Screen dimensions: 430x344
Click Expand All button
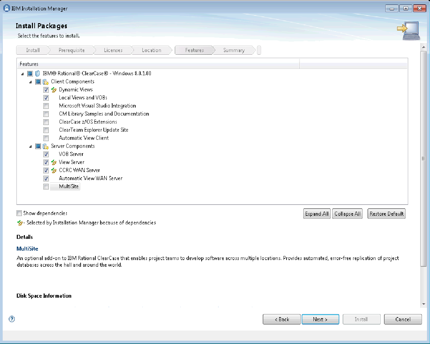click(317, 214)
